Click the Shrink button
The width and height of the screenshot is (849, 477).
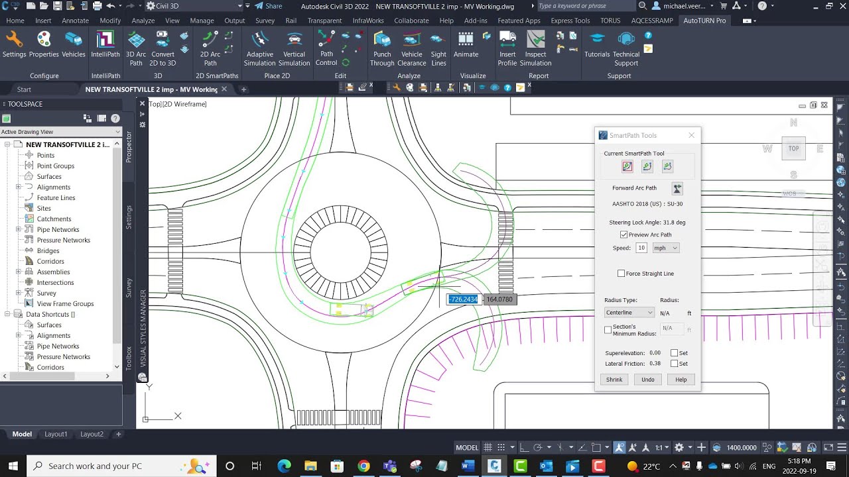pos(614,380)
